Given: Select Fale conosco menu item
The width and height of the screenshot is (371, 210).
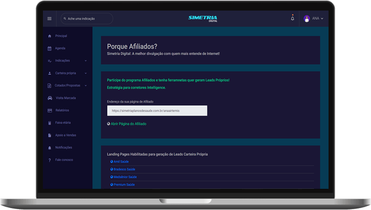Looking at the screenshot, I should click(64, 160).
